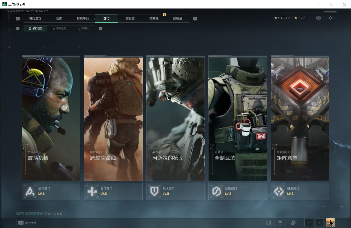The height and width of the screenshot is (228, 351).
Task: Select the 部门任务 sub-tab
Action: pyautogui.click(x=36, y=29)
